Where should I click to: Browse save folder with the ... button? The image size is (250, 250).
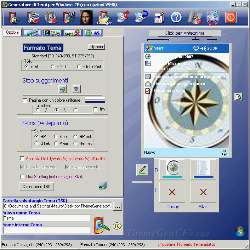118,206
